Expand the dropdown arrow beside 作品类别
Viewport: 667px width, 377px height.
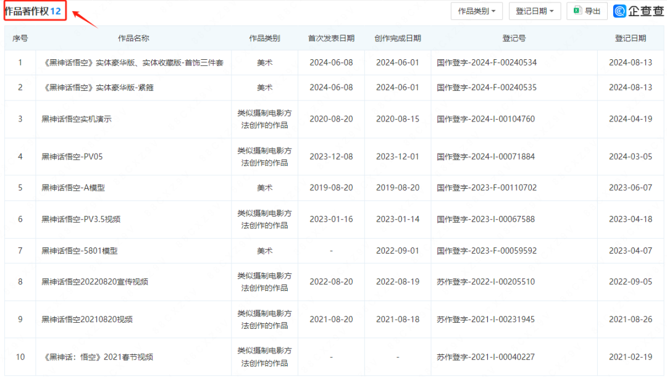tap(494, 10)
